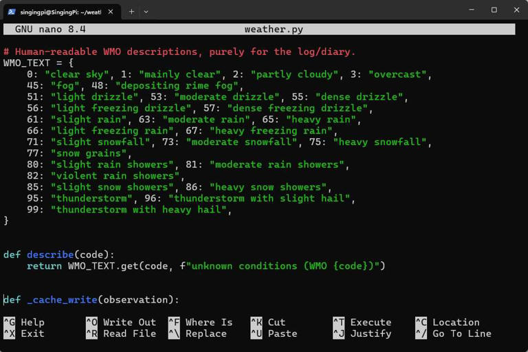
Task: Click the 'Write Out' label in shortcut bar
Action: [130, 322]
